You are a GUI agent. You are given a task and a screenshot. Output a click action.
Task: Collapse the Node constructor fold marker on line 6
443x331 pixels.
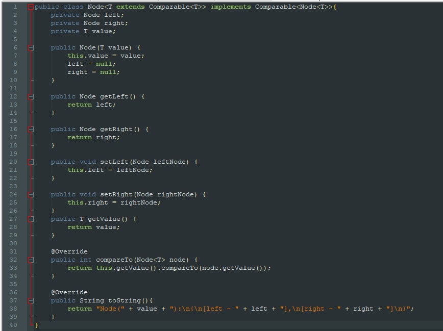tap(31, 48)
